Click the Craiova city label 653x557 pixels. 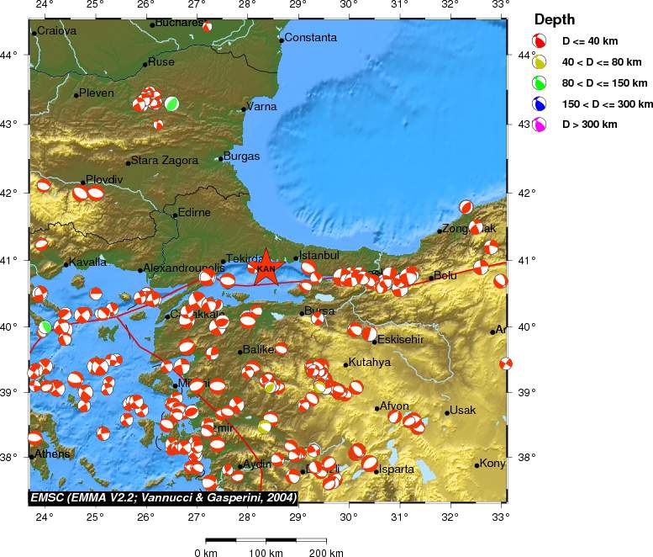point(57,31)
